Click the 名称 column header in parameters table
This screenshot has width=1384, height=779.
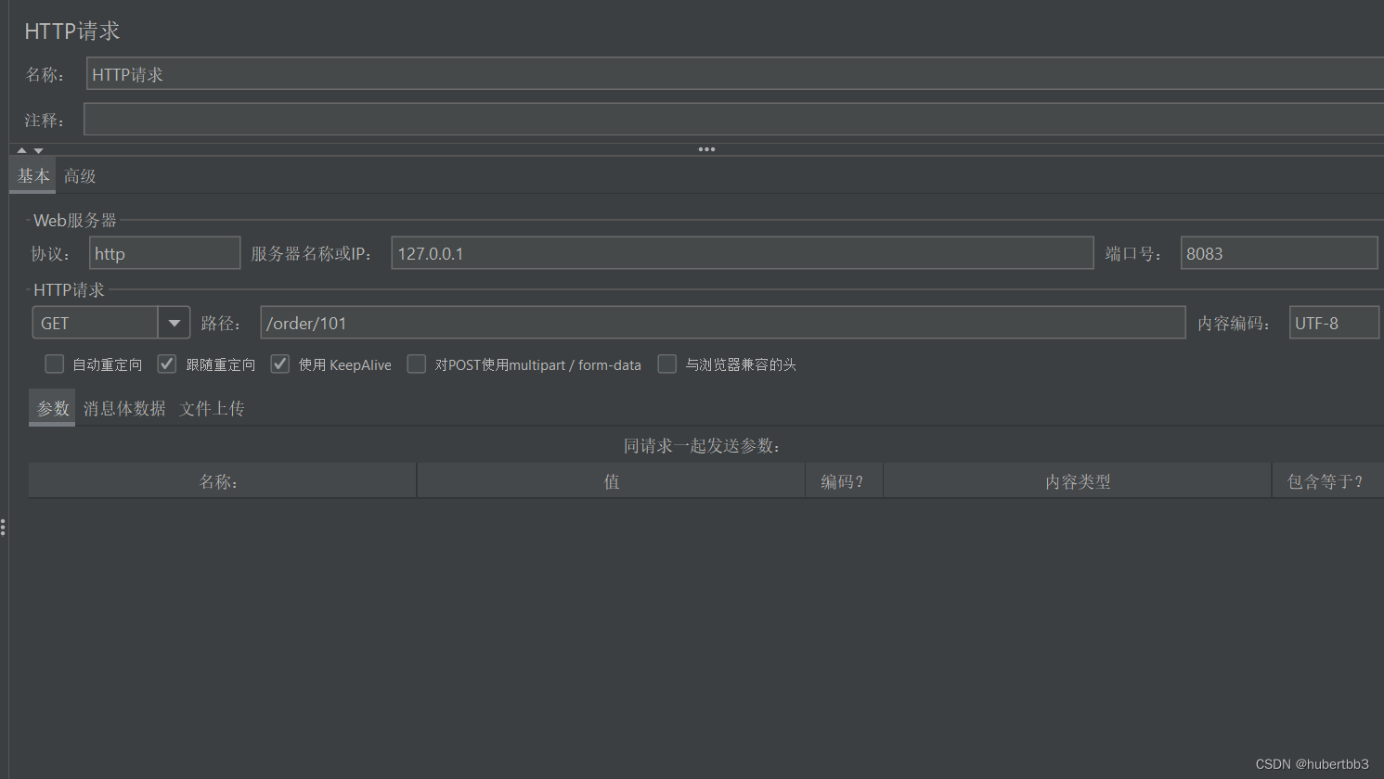[x=222, y=481]
